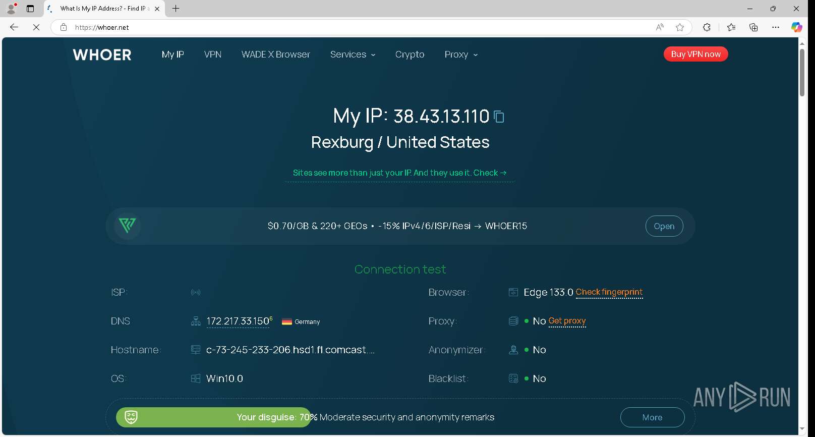
Task: Click the Anonymizer person icon
Action: (513, 350)
